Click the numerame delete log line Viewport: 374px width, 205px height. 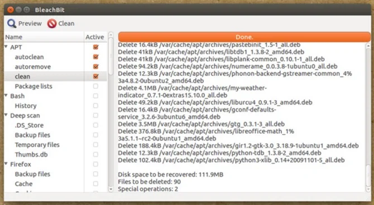[x=228, y=66]
